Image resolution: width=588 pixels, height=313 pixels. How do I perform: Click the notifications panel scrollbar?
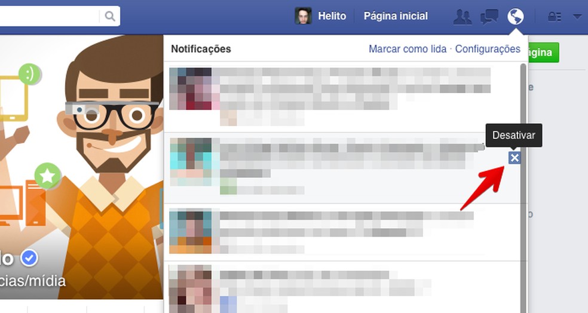click(x=523, y=188)
